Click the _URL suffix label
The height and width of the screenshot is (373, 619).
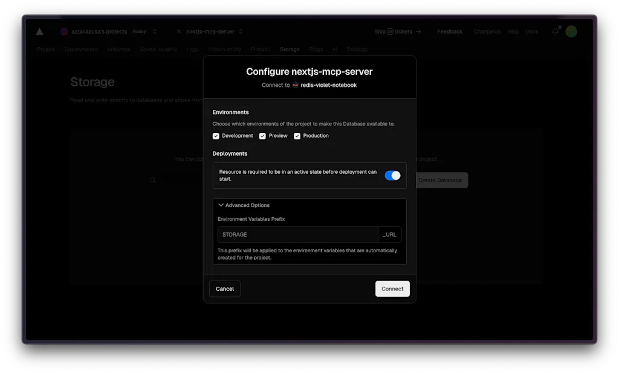click(x=390, y=235)
